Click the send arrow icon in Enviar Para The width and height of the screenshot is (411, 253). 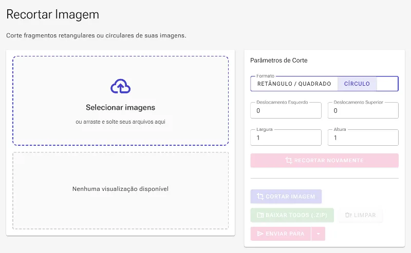260,233
